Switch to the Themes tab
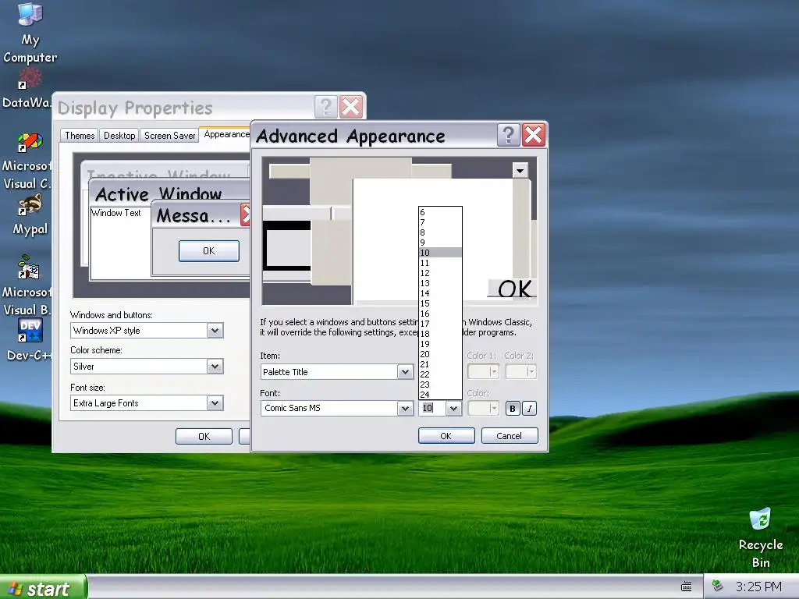The width and height of the screenshot is (799, 599). [x=80, y=136]
